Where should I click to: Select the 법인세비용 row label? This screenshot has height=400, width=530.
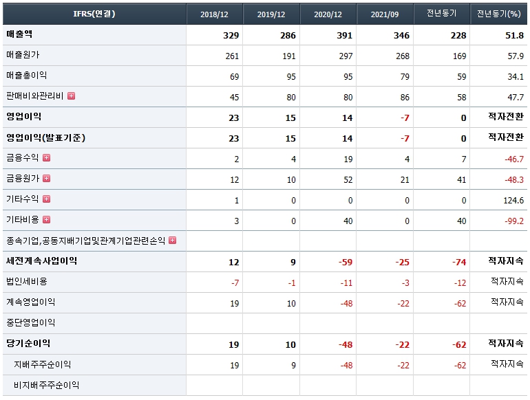point(27,282)
